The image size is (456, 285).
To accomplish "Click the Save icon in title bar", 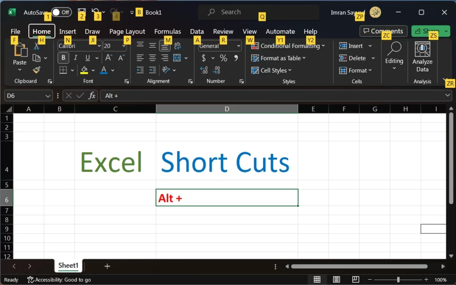I will click(x=82, y=12).
